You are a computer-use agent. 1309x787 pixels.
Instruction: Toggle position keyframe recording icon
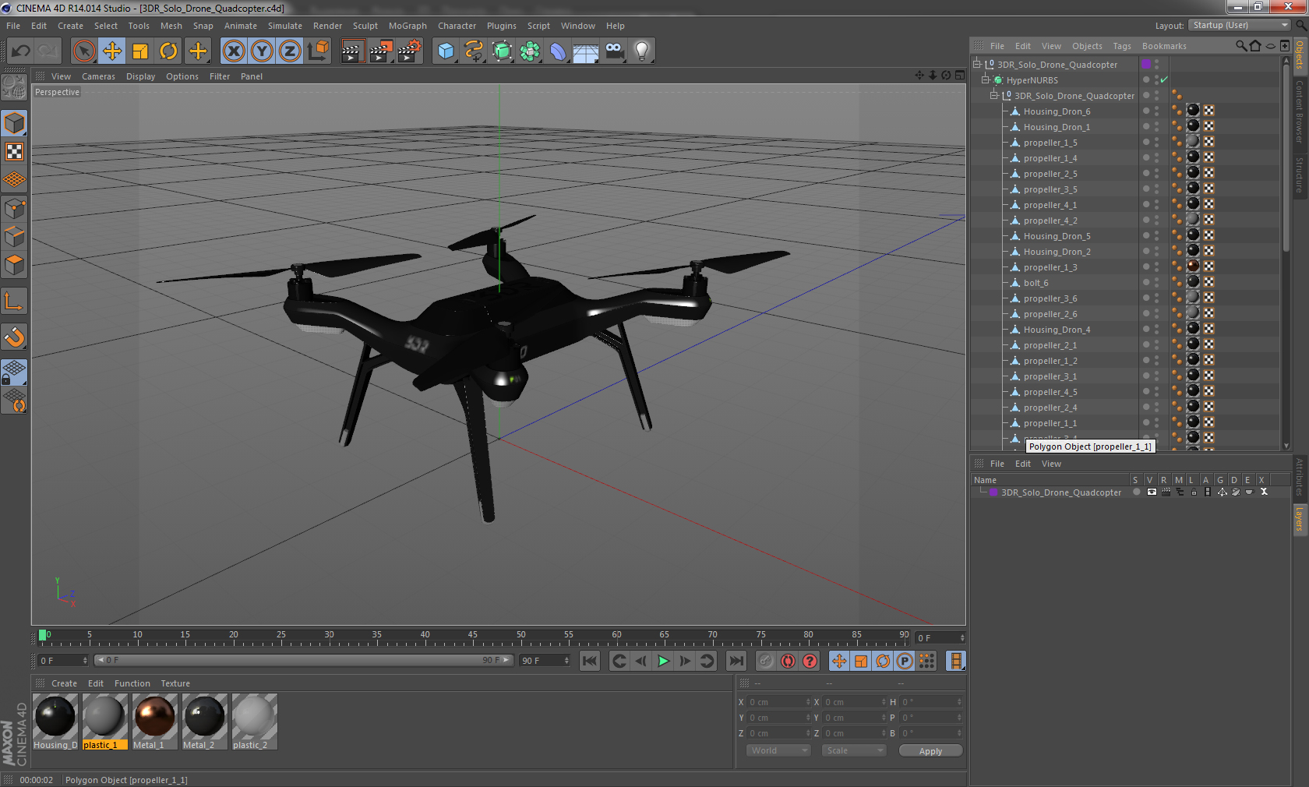pos(839,661)
